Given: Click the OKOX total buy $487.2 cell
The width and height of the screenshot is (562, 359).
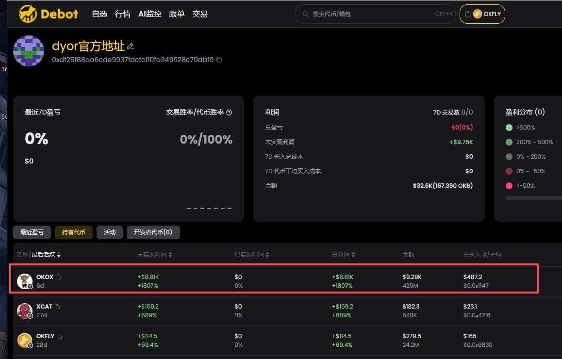Looking at the screenshot, I should (x=472, y=277).
